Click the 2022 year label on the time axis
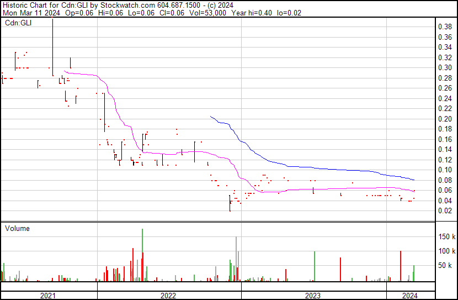The image size is (458, 300). [168, 296]
